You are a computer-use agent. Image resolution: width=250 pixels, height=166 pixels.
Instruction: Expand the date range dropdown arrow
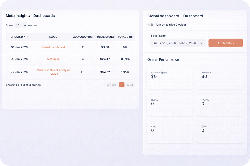click(x=201, y=43)
